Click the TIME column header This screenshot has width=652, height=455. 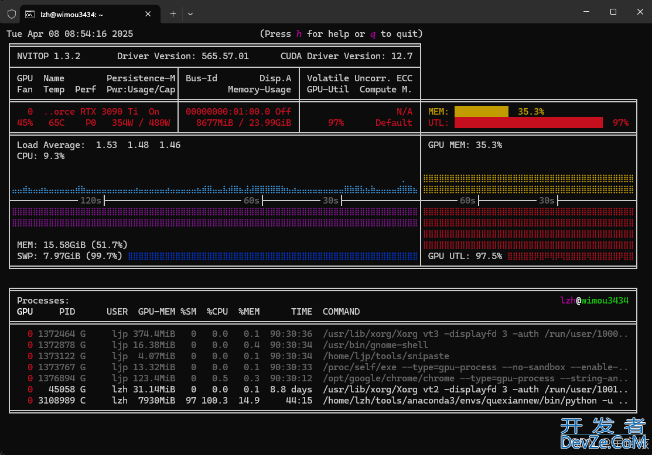302,312
